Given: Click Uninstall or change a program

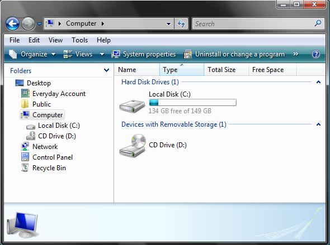Looking at the screenshot, I should click(x=234, y=54).
